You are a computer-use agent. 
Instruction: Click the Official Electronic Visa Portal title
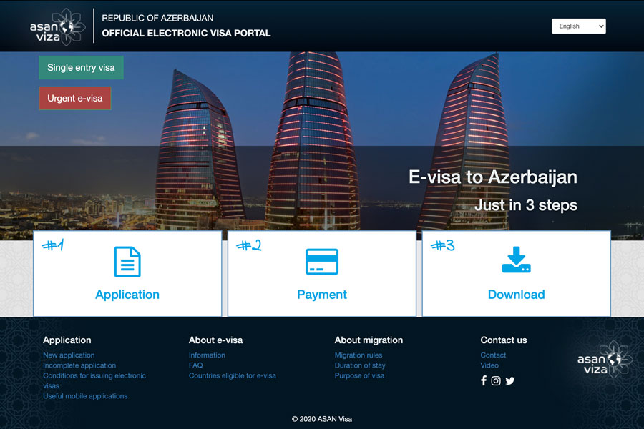(186, 34)
